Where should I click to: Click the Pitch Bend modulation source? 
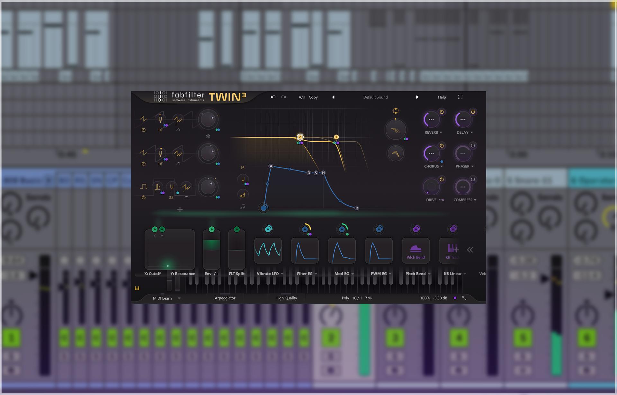tap(416, 250)
